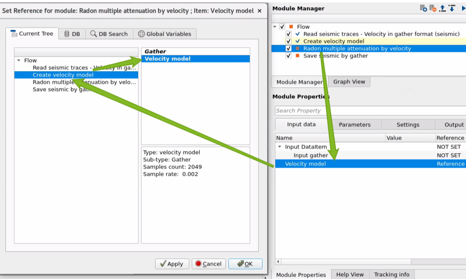The width and height of the screenshot is (466, 279).
Task: Cancel the Set Reference dialog
Action: [x=208, y=264]
